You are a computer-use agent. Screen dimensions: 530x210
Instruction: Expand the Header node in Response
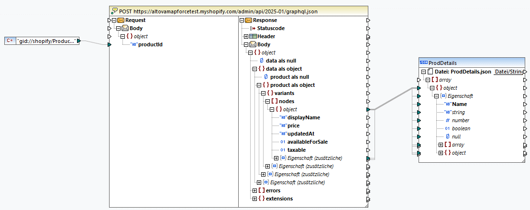[x=246, y=36]
